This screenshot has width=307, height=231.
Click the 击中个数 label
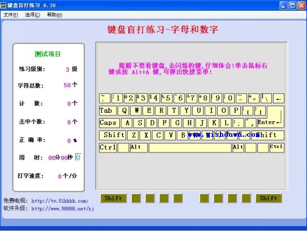point(32,122)
